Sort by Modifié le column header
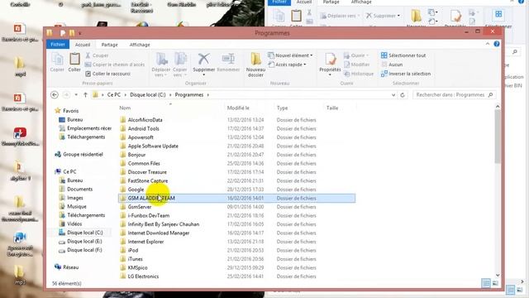This screenshot has width=529, height=298. pyautogui.click(x=238, y=108)
